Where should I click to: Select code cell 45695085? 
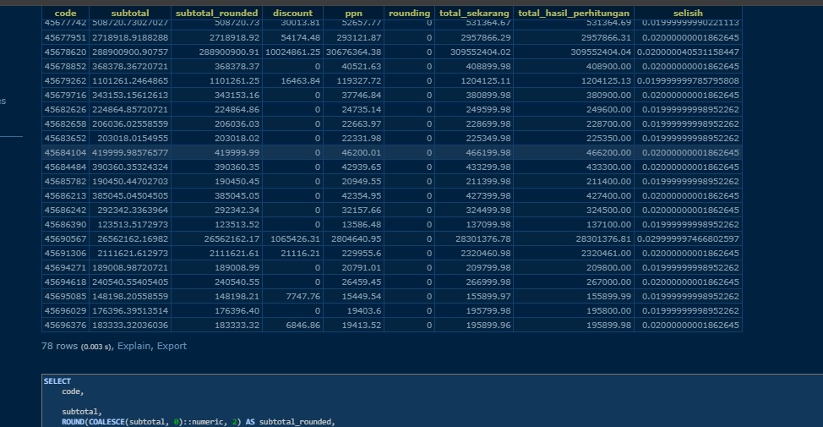coord(65,296)
